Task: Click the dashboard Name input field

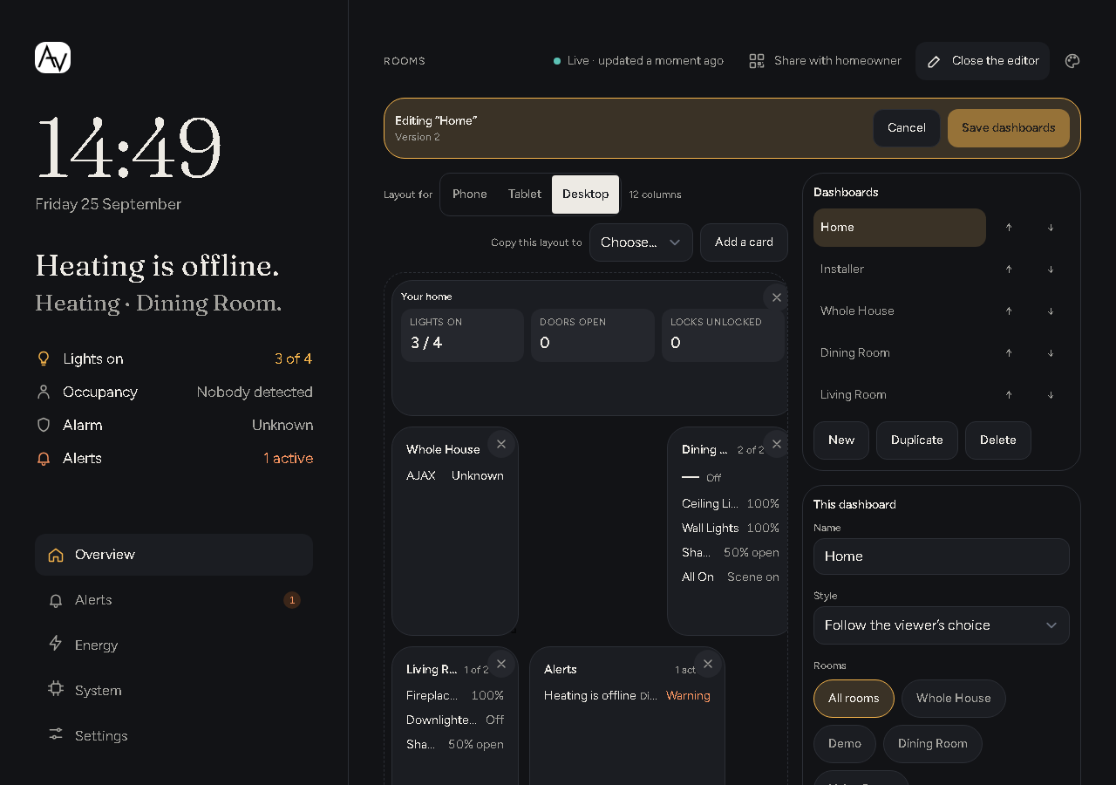Action: tap(942, 556)
